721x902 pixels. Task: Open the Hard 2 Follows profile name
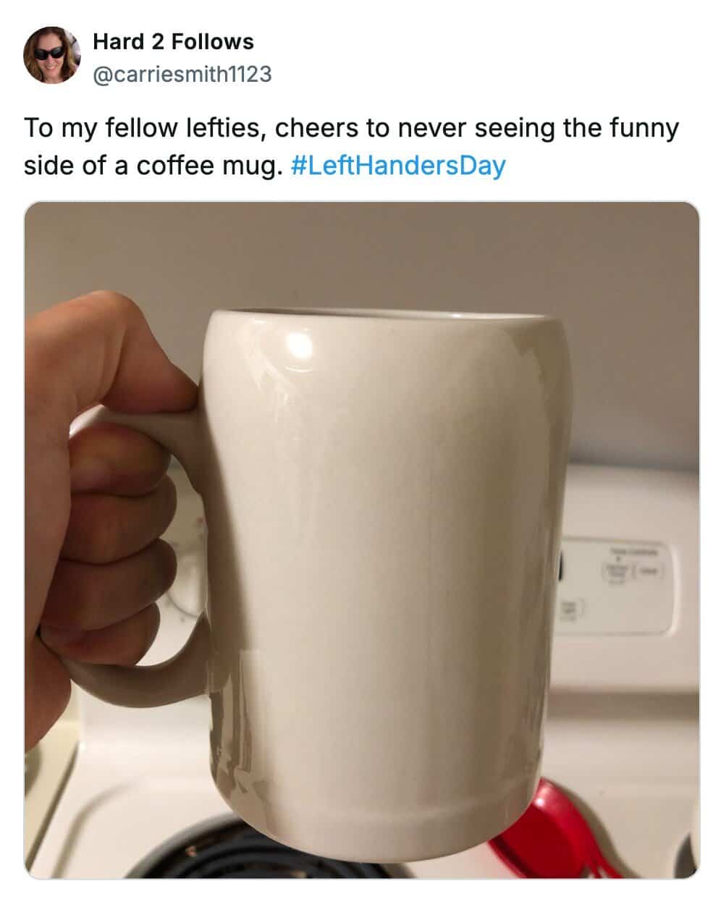click(x=173, y=42)
